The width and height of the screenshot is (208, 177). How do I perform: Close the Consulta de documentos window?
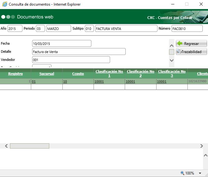[201, 4]
